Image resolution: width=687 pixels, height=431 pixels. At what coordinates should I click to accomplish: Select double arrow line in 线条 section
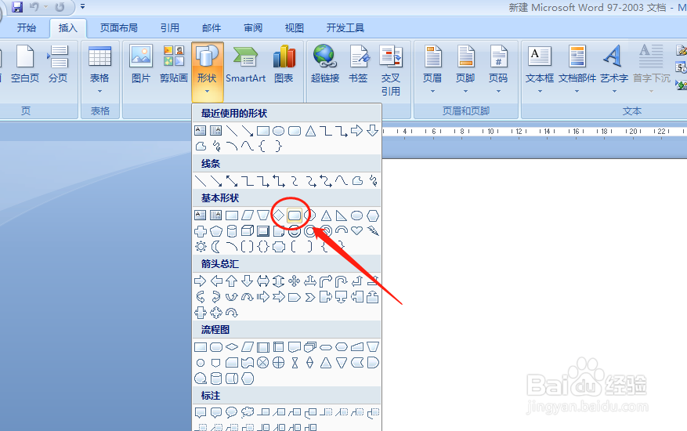[232, 181]
